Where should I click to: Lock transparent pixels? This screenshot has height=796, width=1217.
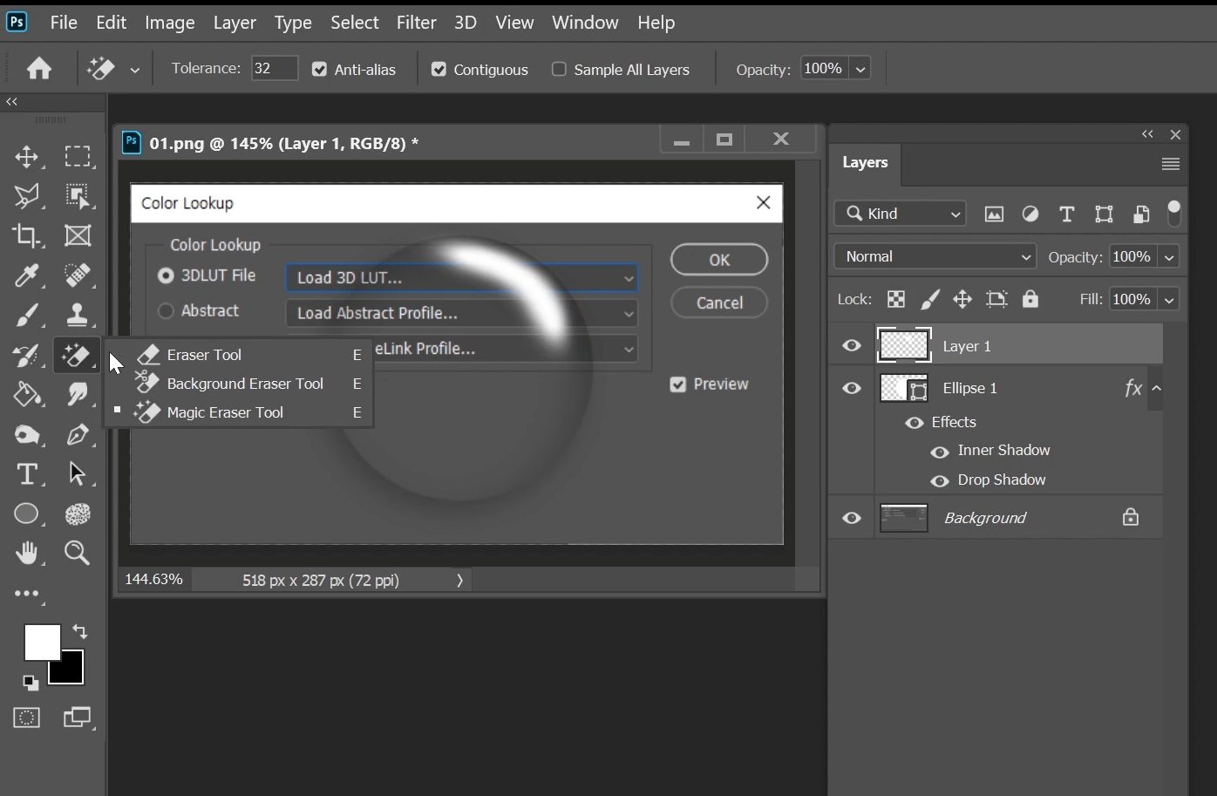895,299
